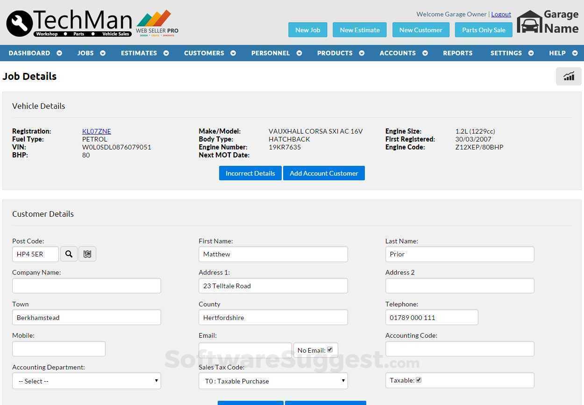Click the chevron icon on the JOBS menu

102,53
